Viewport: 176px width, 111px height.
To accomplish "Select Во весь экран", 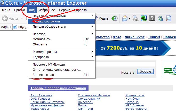I will (x=61, y=75).
